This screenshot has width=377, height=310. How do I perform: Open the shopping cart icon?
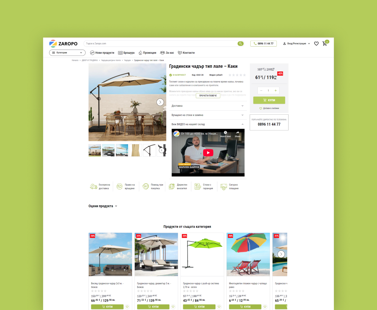click(x=325, y=43)
